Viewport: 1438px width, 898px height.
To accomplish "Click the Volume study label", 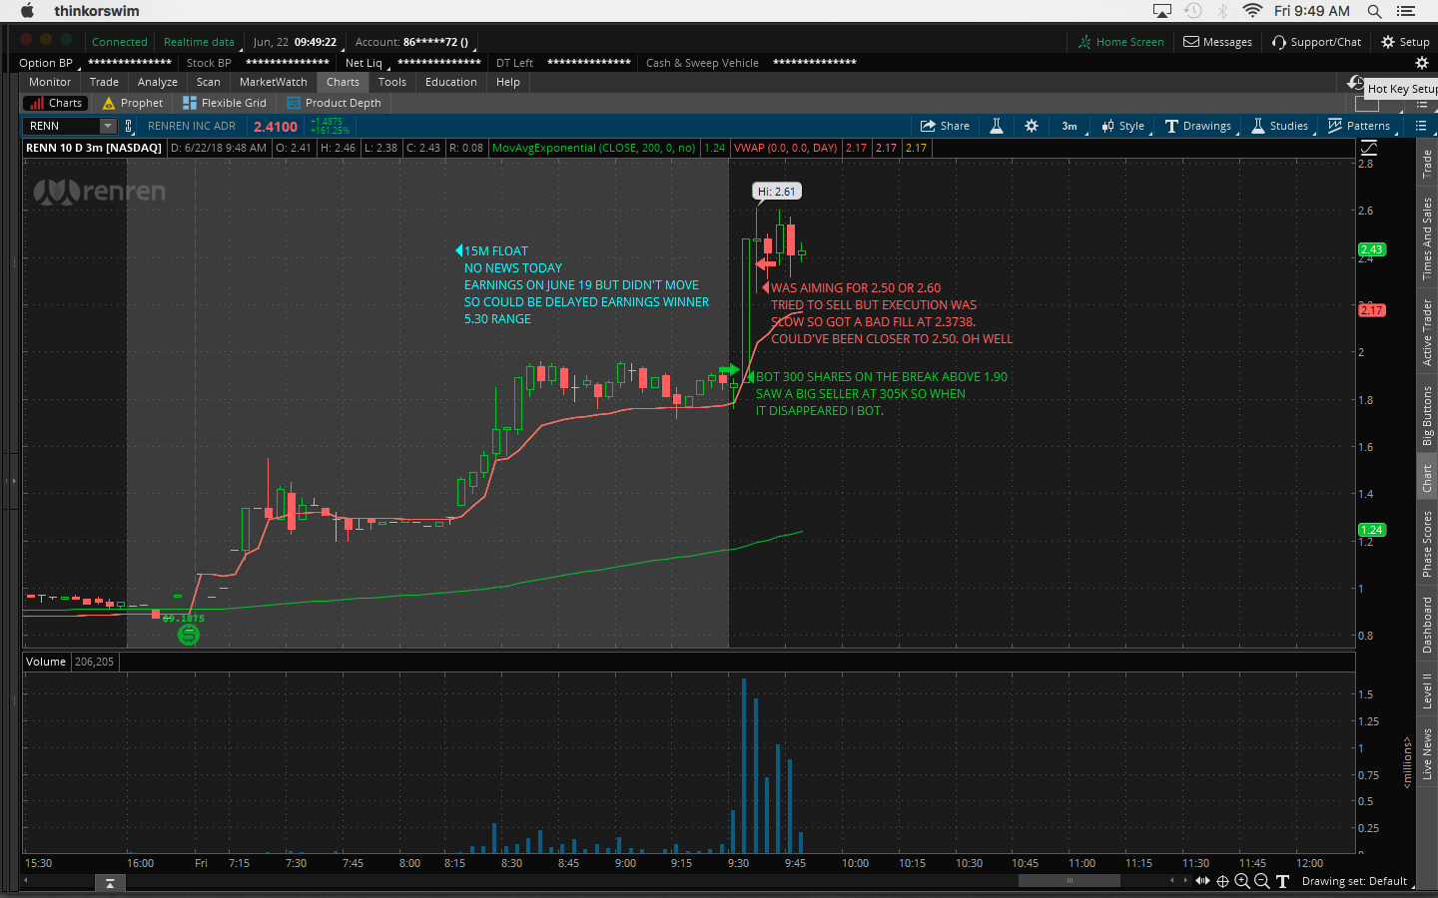I will coord(46,662).
